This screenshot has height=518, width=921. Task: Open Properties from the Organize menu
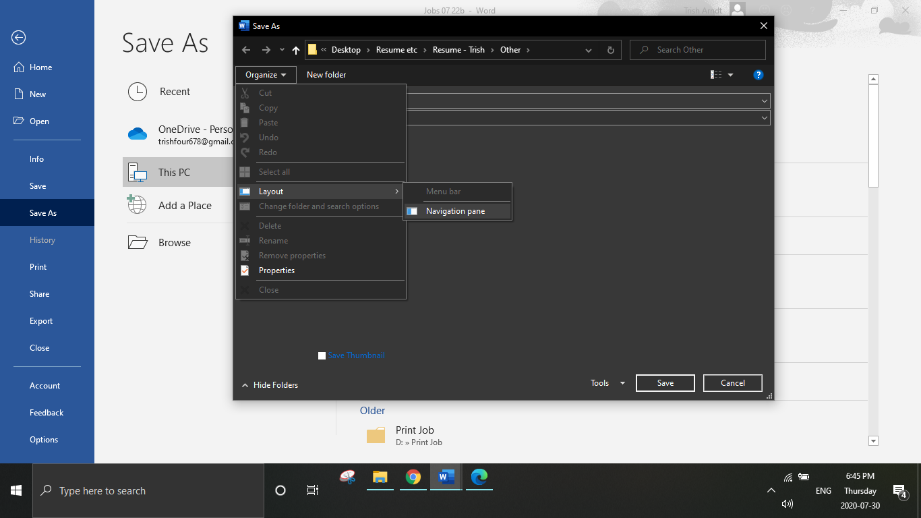click(276, 270)
